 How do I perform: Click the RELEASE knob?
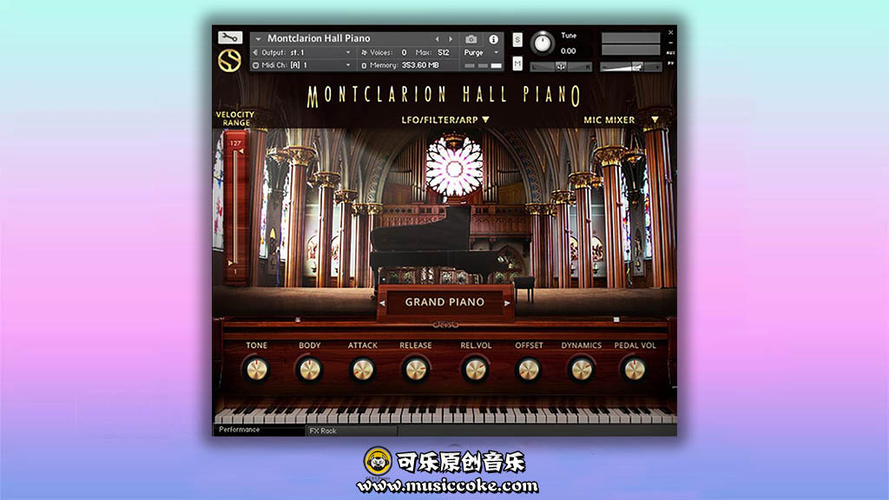point(416,370)
